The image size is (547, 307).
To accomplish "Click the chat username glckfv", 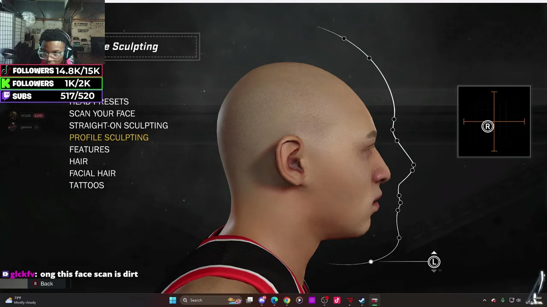I will 22,274.
